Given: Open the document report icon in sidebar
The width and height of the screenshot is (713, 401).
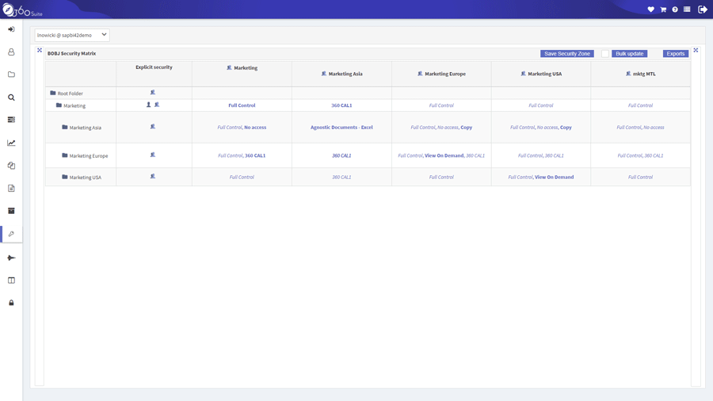Looking at the screenshot, I should pos(11,189).
